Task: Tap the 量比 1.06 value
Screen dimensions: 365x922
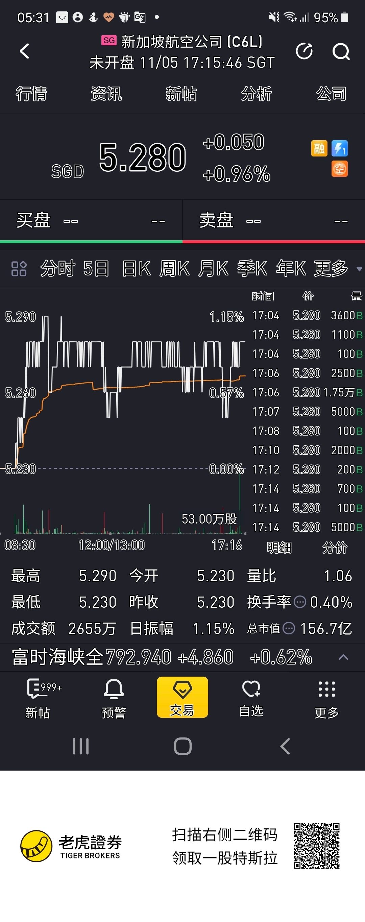Action: [338, 576]
